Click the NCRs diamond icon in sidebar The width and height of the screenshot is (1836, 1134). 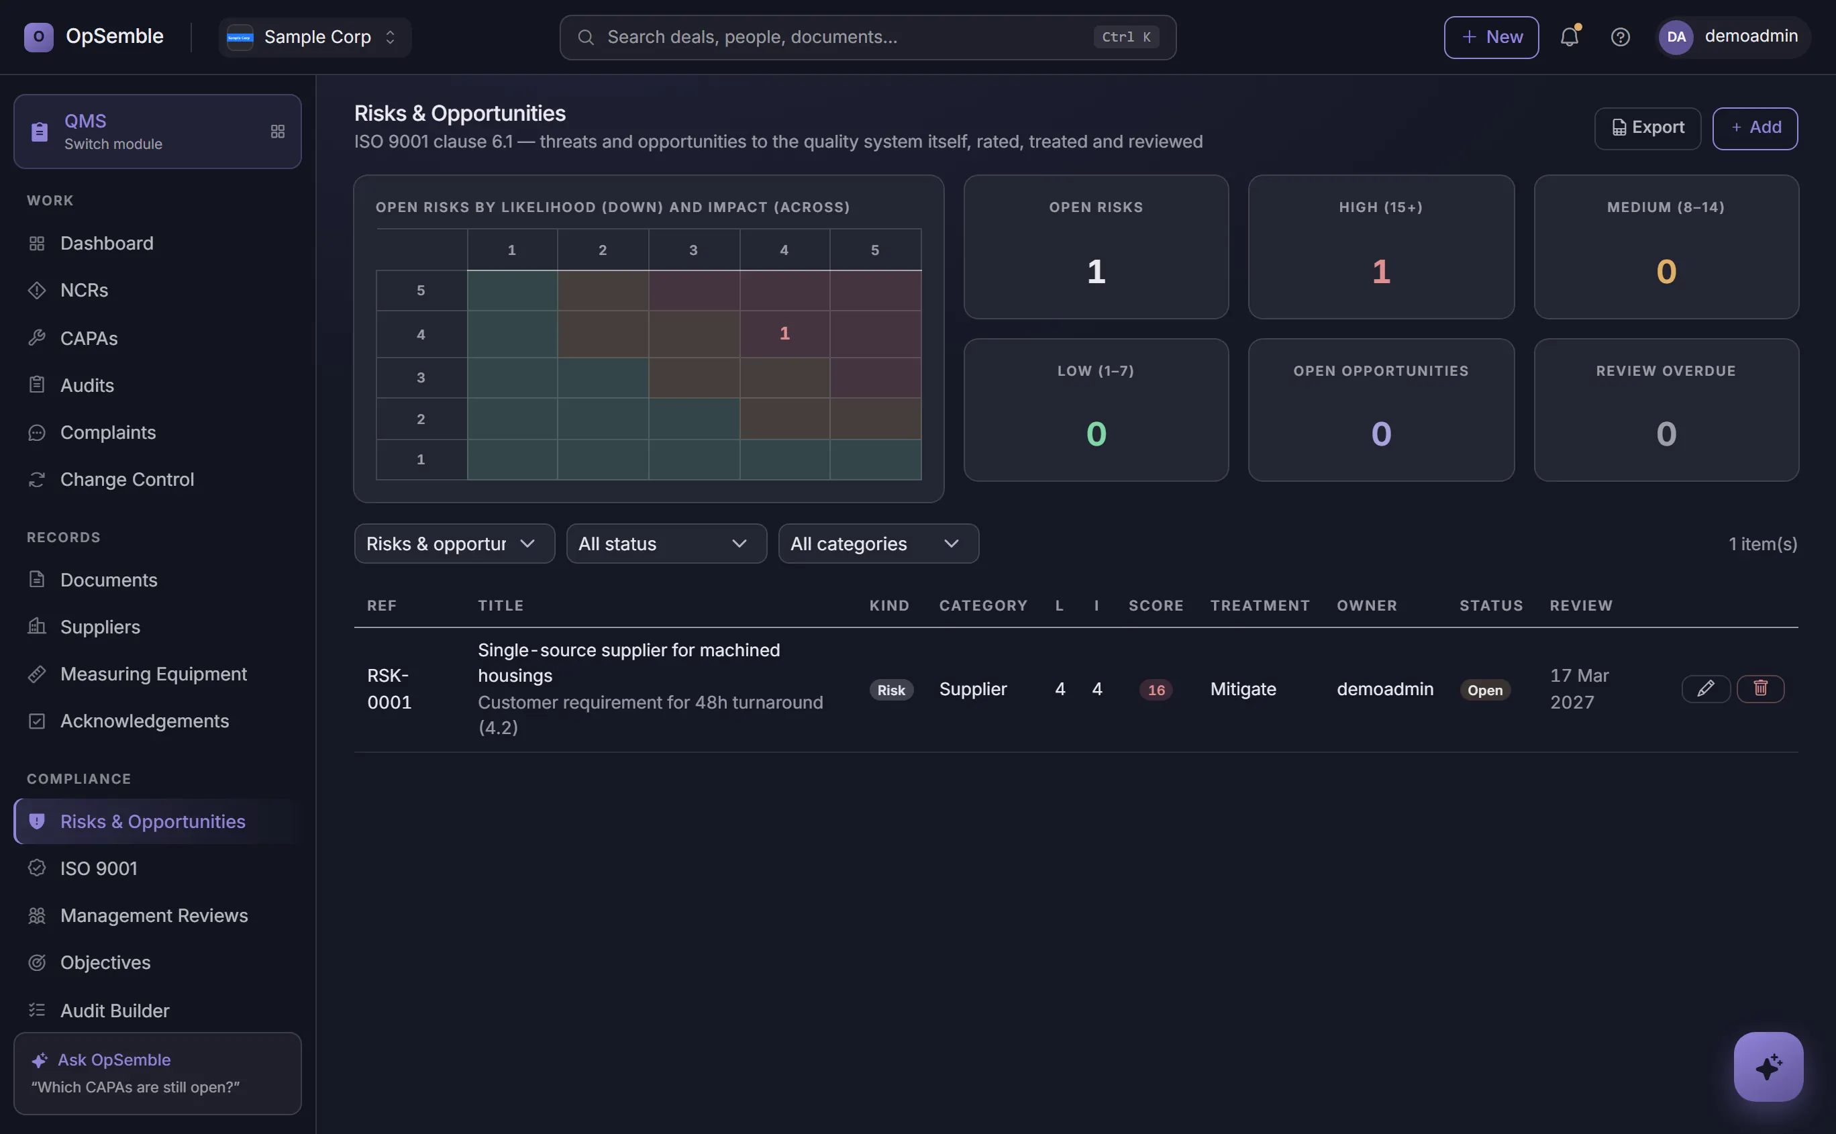pos(37,291)
